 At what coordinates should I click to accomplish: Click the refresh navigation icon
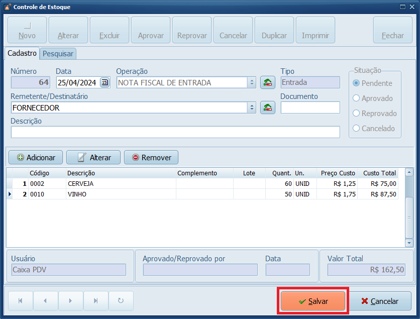click(121, 301)
